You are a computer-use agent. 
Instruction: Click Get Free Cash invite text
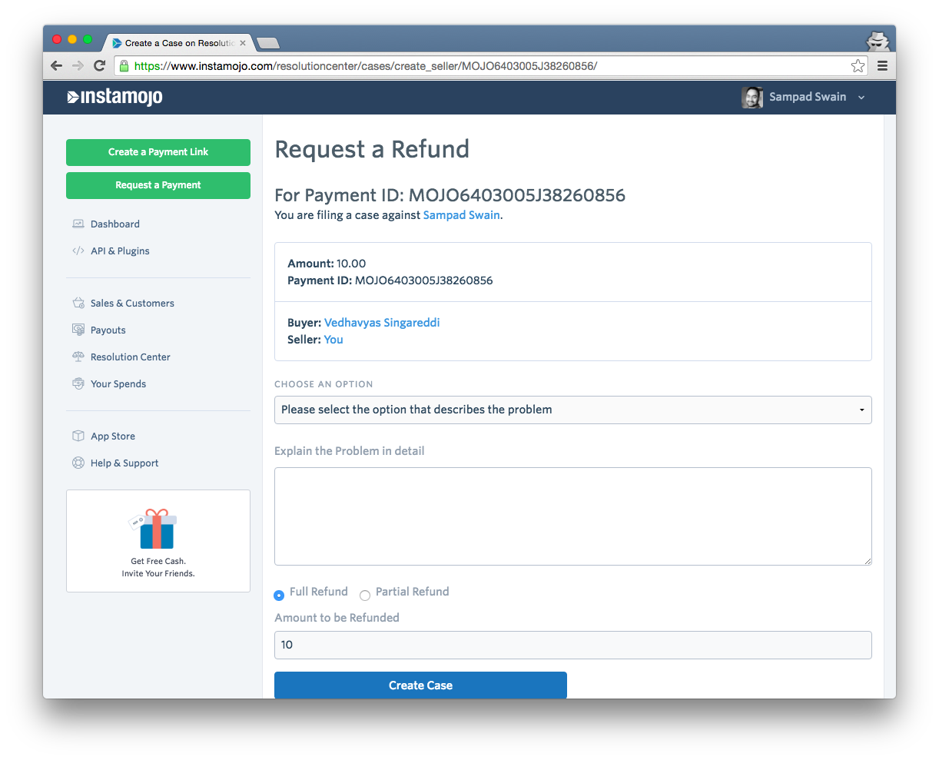pyautogui.click(x=158, y=567)
